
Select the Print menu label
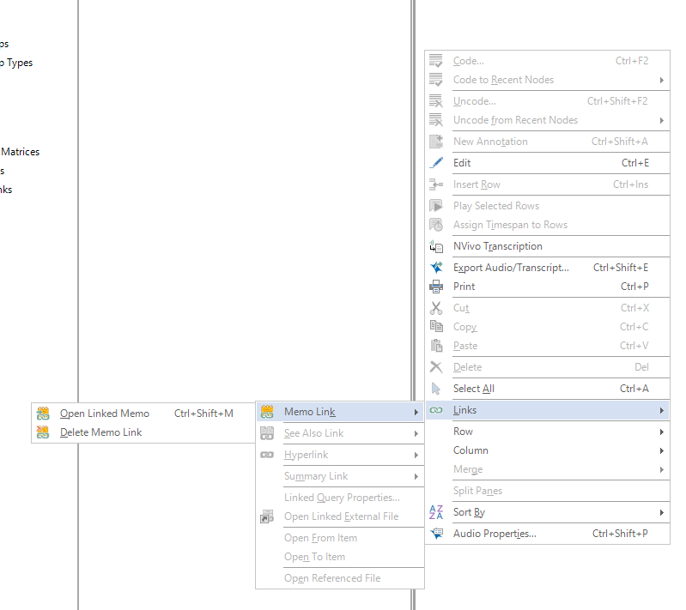click(464, 287)
